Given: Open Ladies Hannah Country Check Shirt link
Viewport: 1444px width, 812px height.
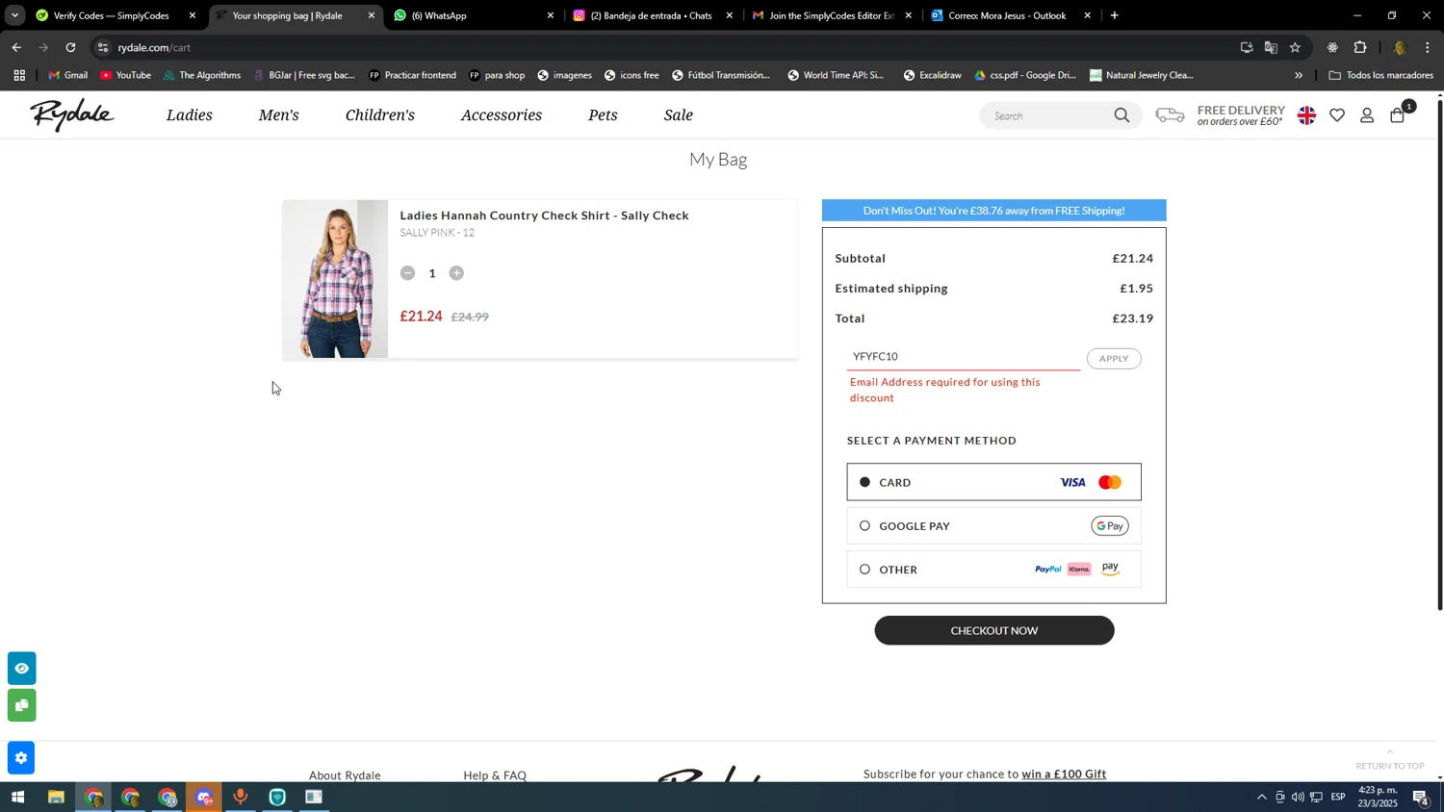Looking at the screenshot, I should pos(544,216).
